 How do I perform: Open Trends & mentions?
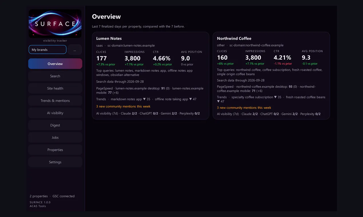[55, 101]
